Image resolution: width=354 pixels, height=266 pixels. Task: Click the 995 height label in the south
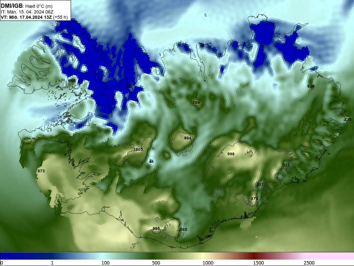pos(156,228)
